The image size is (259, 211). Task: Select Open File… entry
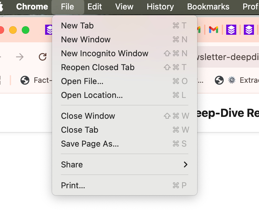(125, 81)
